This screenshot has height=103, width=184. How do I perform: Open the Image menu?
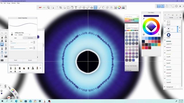tap(9, 3)
